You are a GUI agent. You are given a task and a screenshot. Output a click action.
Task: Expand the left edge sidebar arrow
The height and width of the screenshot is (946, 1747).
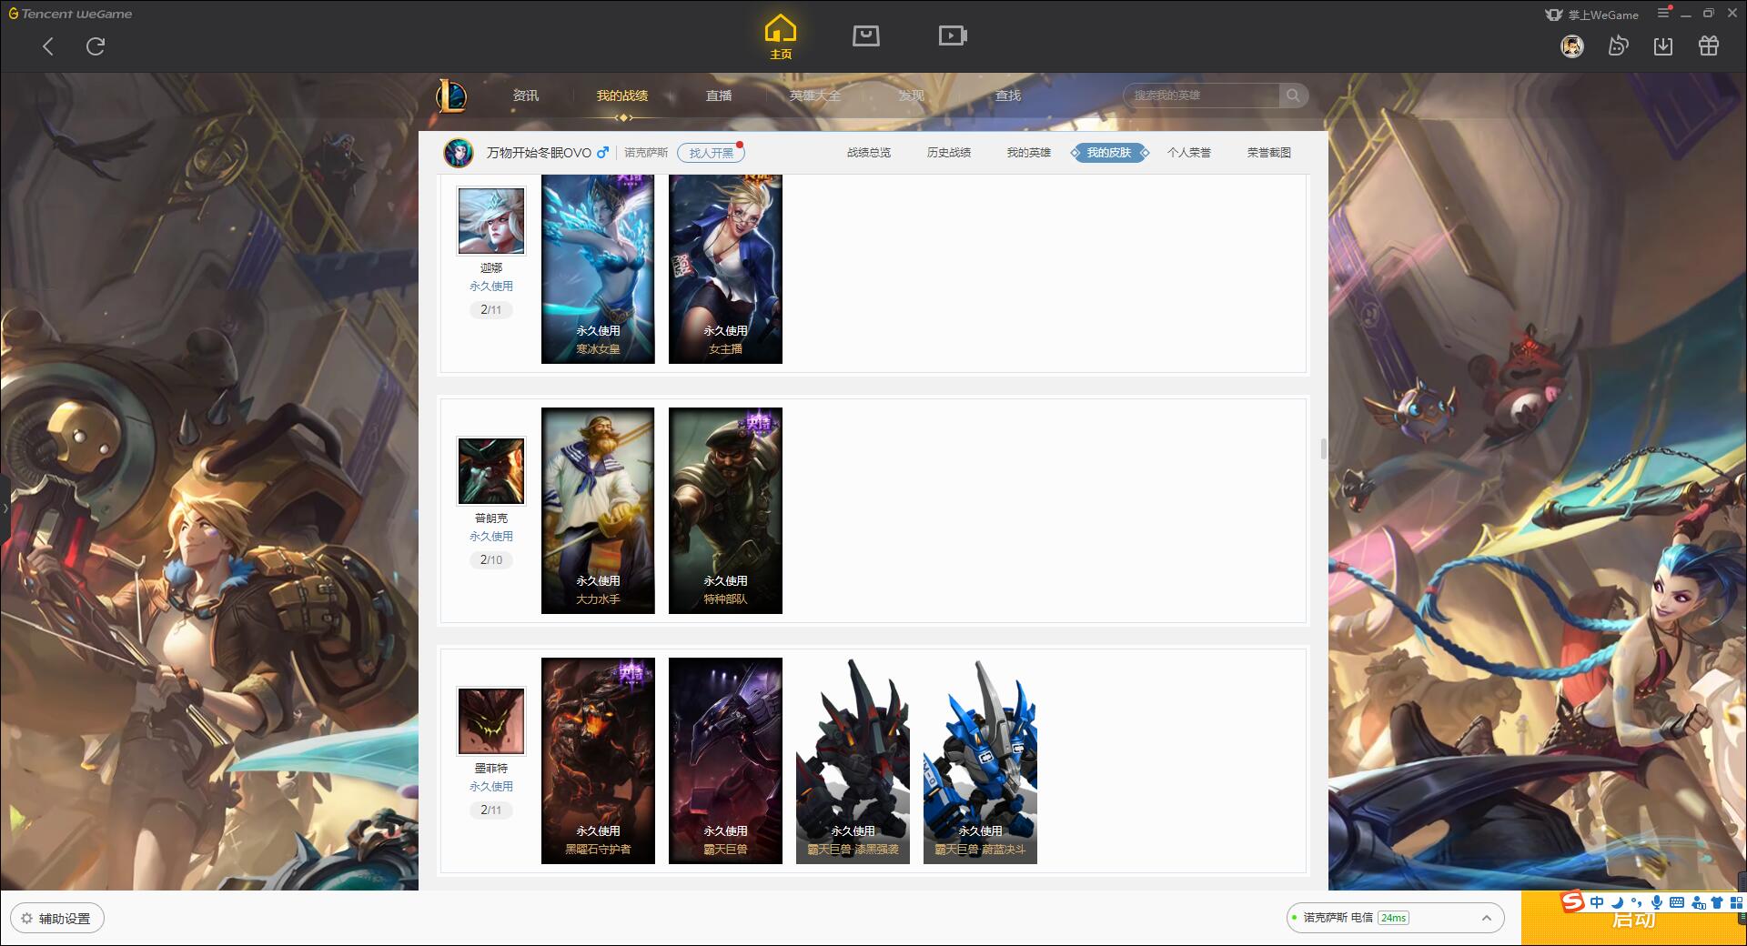5,508
